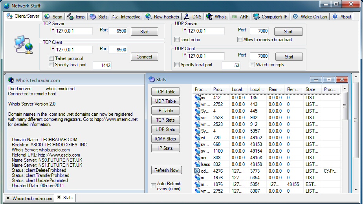
Task: Open the Wake On Lan tab
Action: (x=310, y=16)
